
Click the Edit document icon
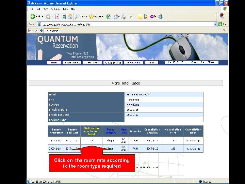[130, 16]
